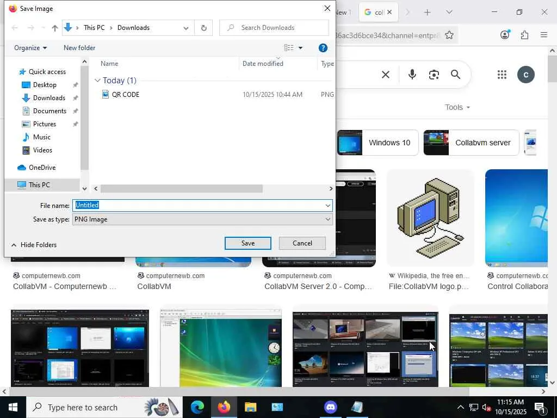Image resolution: width=557 pixels, height=418 pixels.
Task: Bookmark this page star in Firefox
Action: (449, 35)
